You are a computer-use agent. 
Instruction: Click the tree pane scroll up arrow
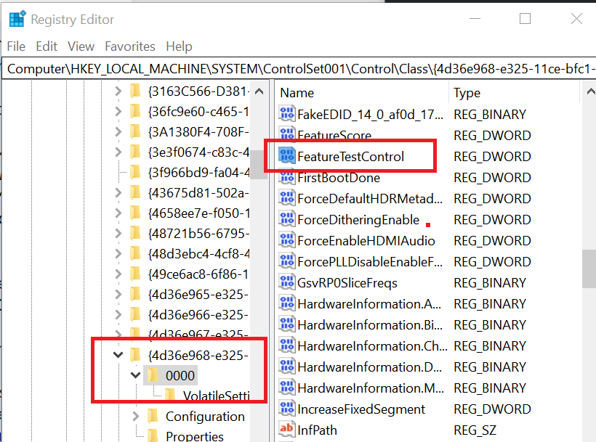(259, 91)
